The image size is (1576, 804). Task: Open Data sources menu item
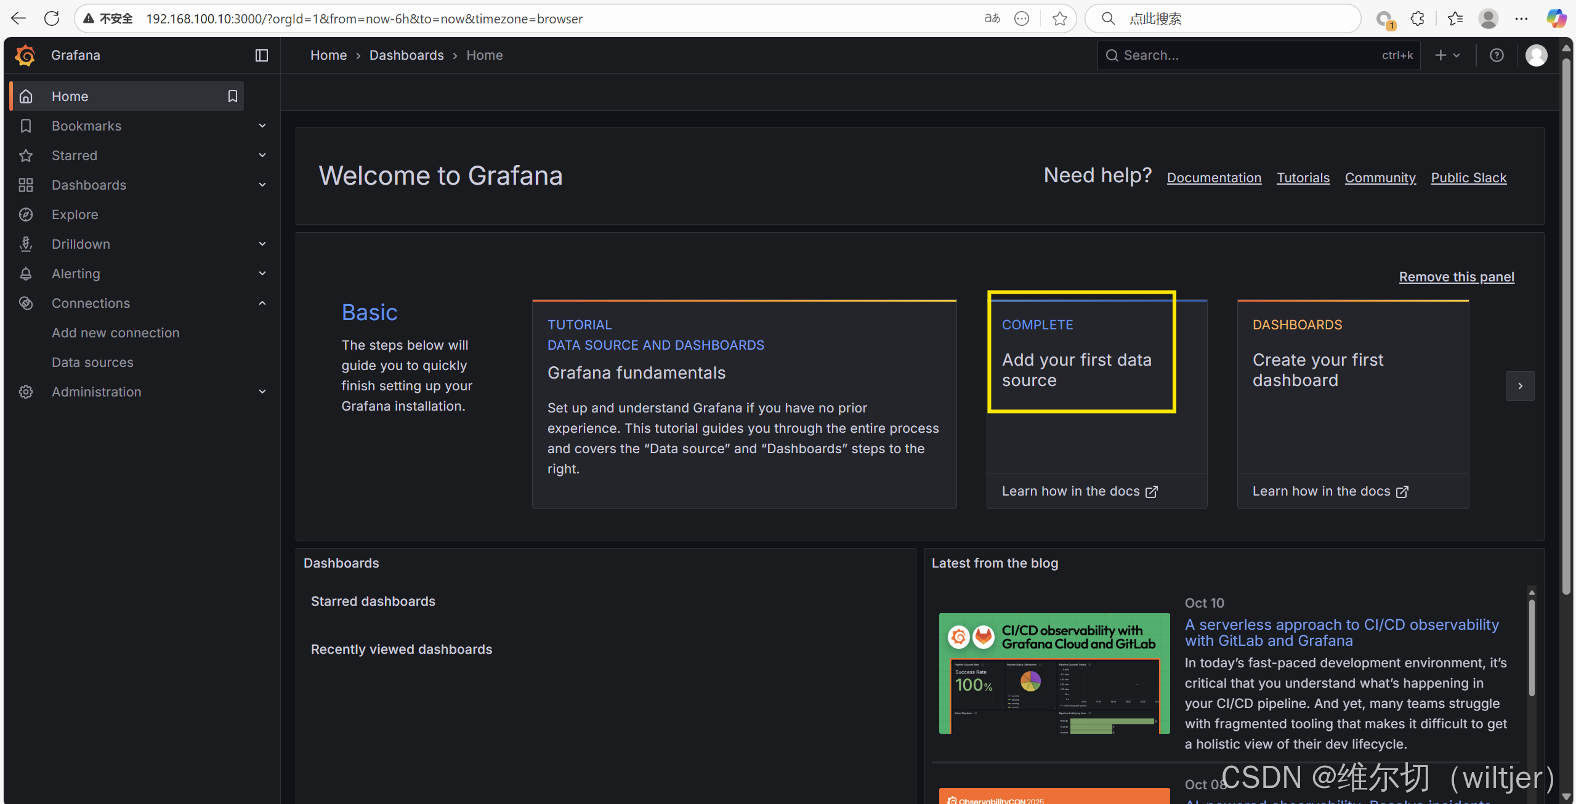(92, 363)
